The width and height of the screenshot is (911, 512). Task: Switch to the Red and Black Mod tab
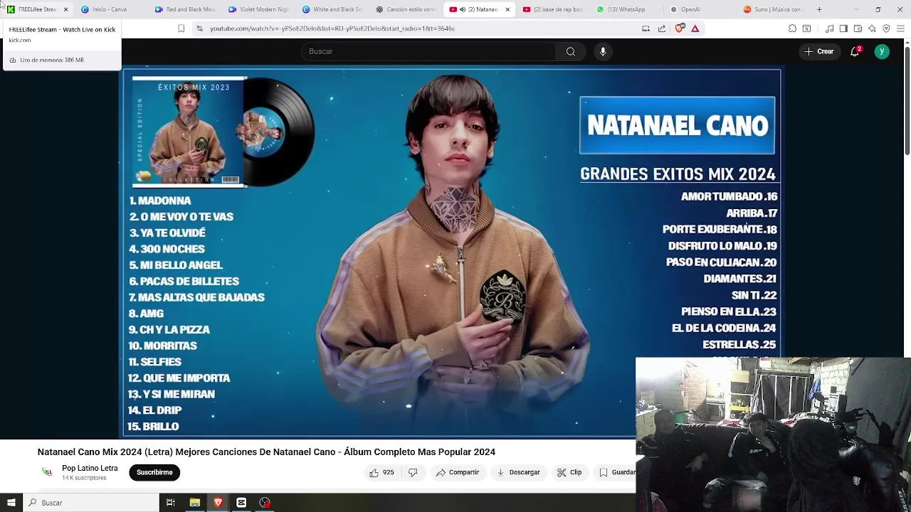point(185,9)
